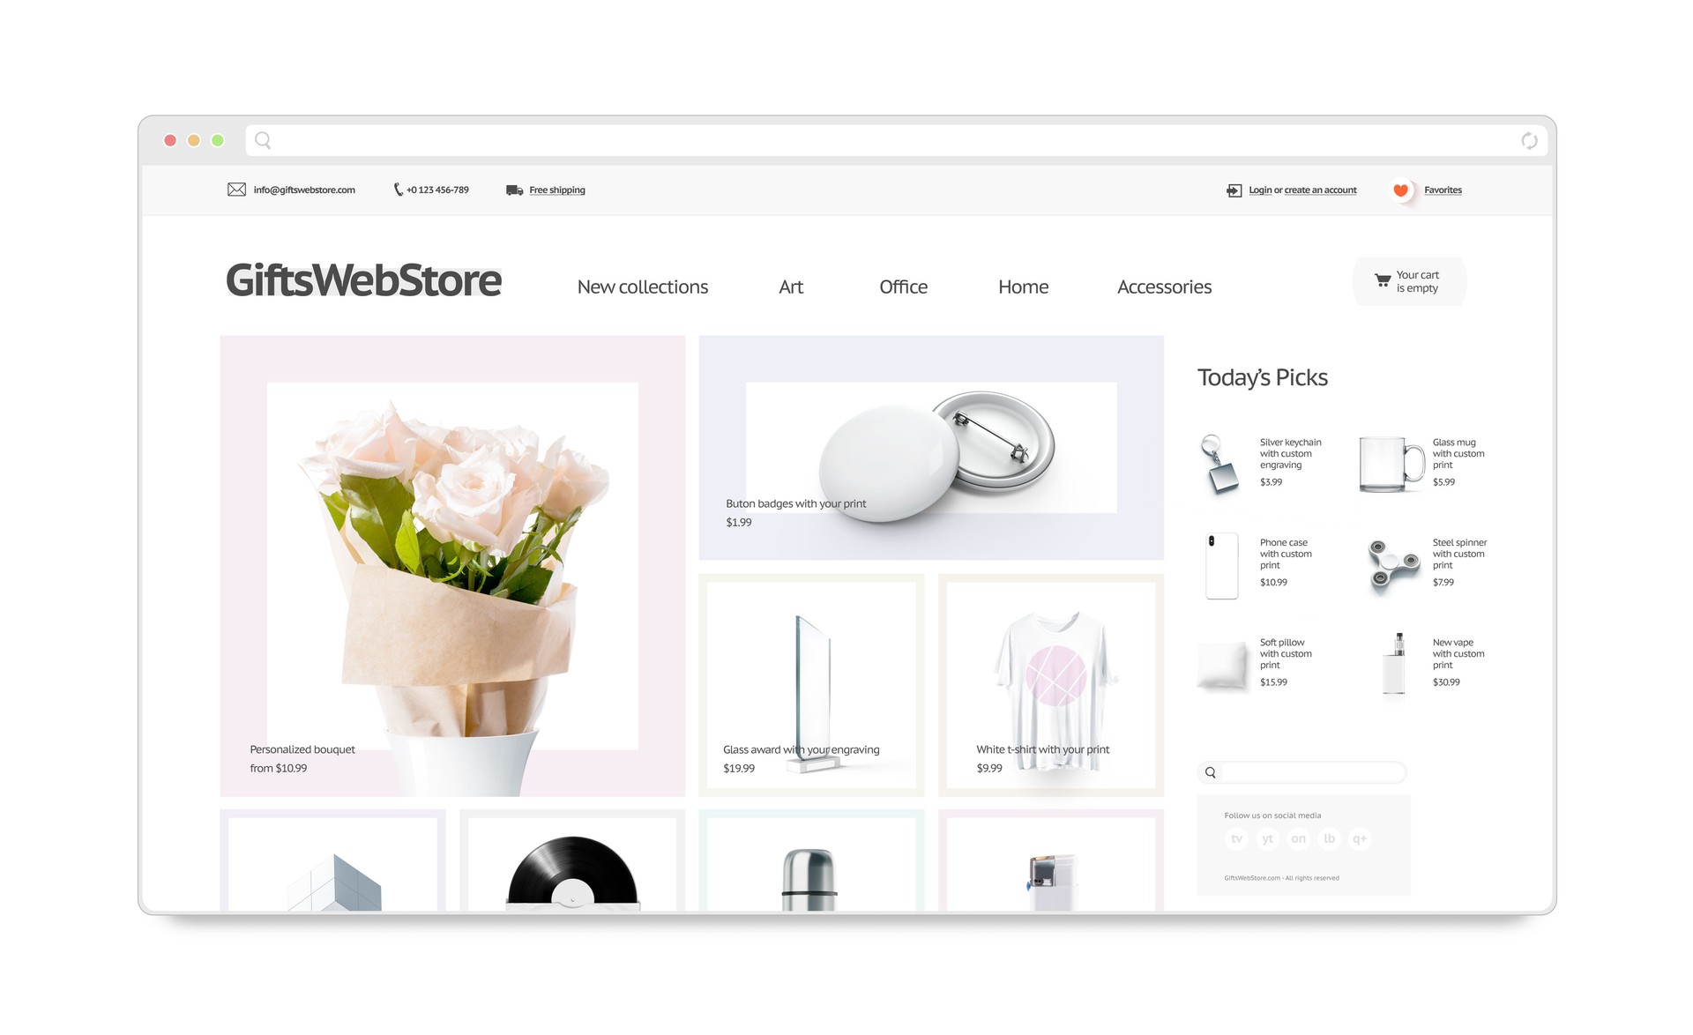Click the email icon in the header
Viewport: 1693px width, 1035px height.
(x=235, y=190)
